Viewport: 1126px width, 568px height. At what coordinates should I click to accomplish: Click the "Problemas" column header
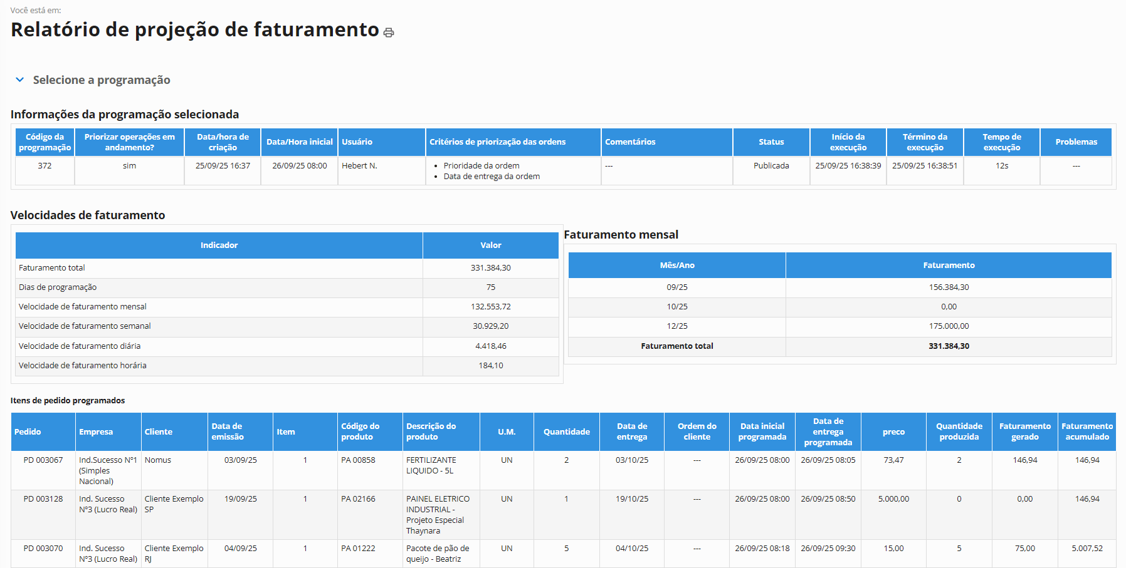tap(1076, 142)
